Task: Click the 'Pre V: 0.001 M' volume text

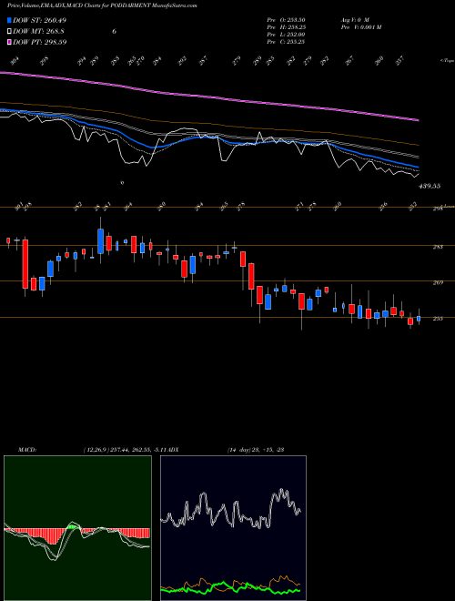Action: [x=360, y=27]
